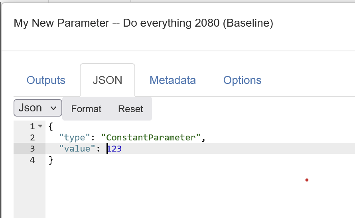The width and height of the screenshot is (355, 218).
Task: Click the closing curly brace on line 4
Action: [51, 160]
